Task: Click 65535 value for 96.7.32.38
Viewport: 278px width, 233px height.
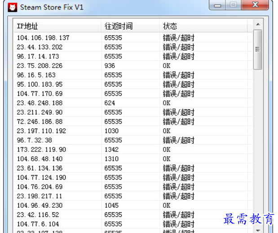Action: point(113,140)
